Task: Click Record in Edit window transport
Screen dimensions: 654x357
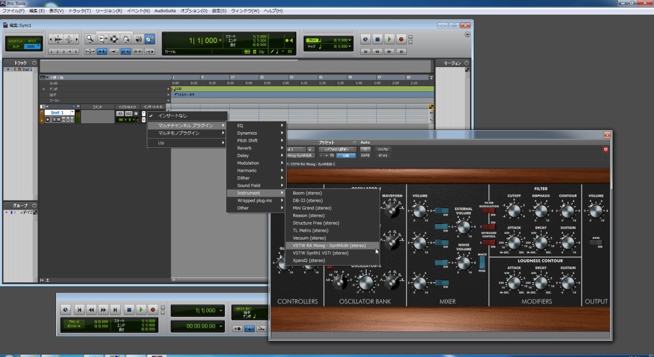Action: [x=401, y=39]
